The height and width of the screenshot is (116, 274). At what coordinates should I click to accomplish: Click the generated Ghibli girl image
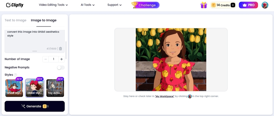[171, 59]
